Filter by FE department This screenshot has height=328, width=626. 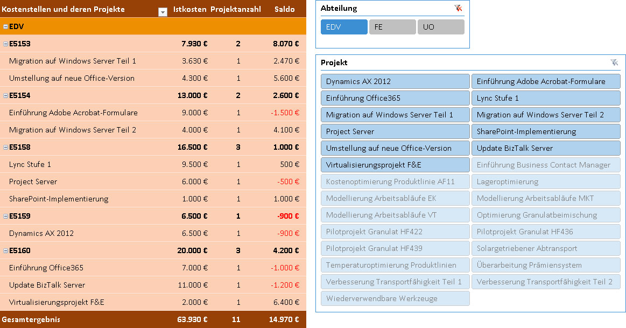coord(392,27)
